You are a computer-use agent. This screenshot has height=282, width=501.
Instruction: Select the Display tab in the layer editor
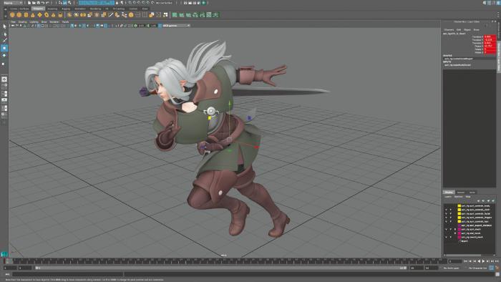point(449,193)
